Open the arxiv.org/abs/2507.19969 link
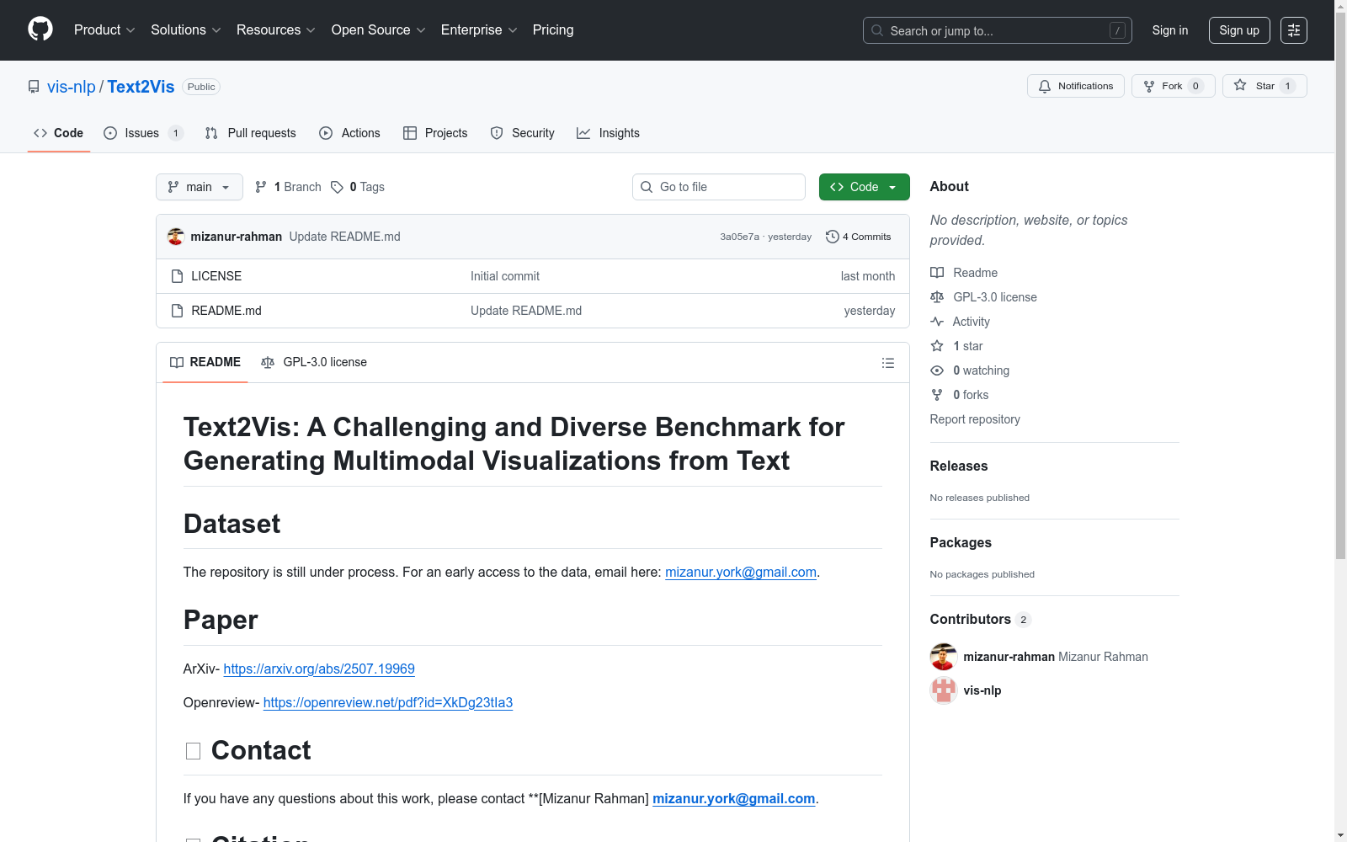 point(319,669)
